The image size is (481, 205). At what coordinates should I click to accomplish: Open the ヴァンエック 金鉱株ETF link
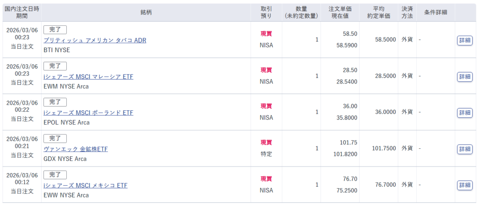(75, 149)
